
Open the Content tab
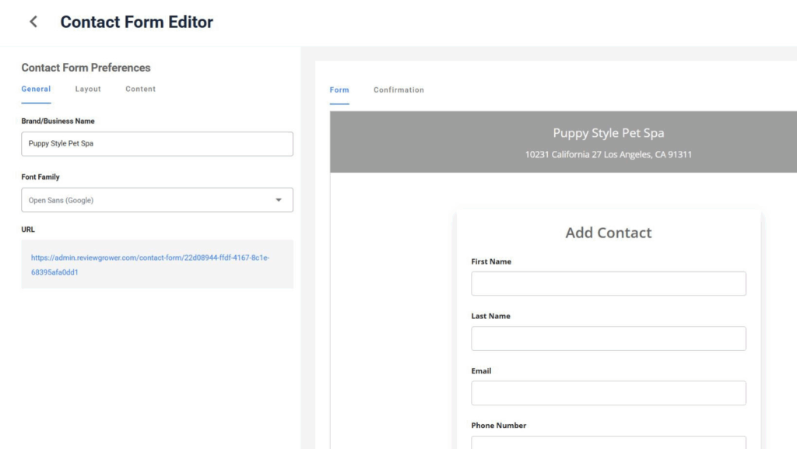pyautogui.click(x=140, y=89)
